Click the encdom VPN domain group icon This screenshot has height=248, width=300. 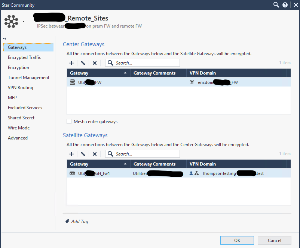click(x=192, y=82)
